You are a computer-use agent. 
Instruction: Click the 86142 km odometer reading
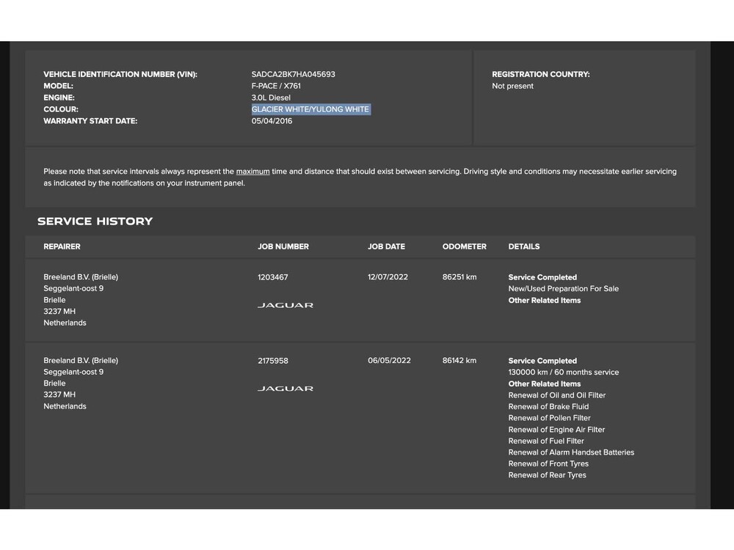click(x=459, y=361)
